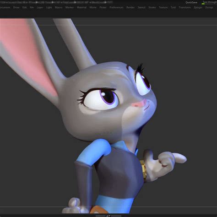Open the Draw menu
This screenshot has height=217, width=217.
[16, 7]
